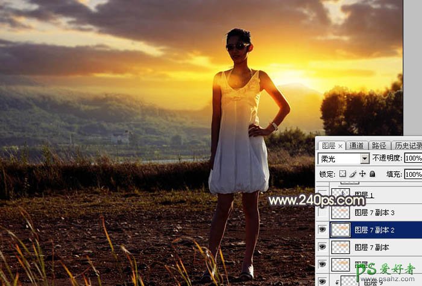Select the 图层 7 副本 3 layer

click(x=374, y=212)
